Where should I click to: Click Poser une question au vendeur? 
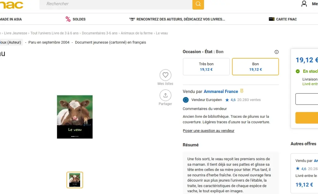tap(208, 131)
